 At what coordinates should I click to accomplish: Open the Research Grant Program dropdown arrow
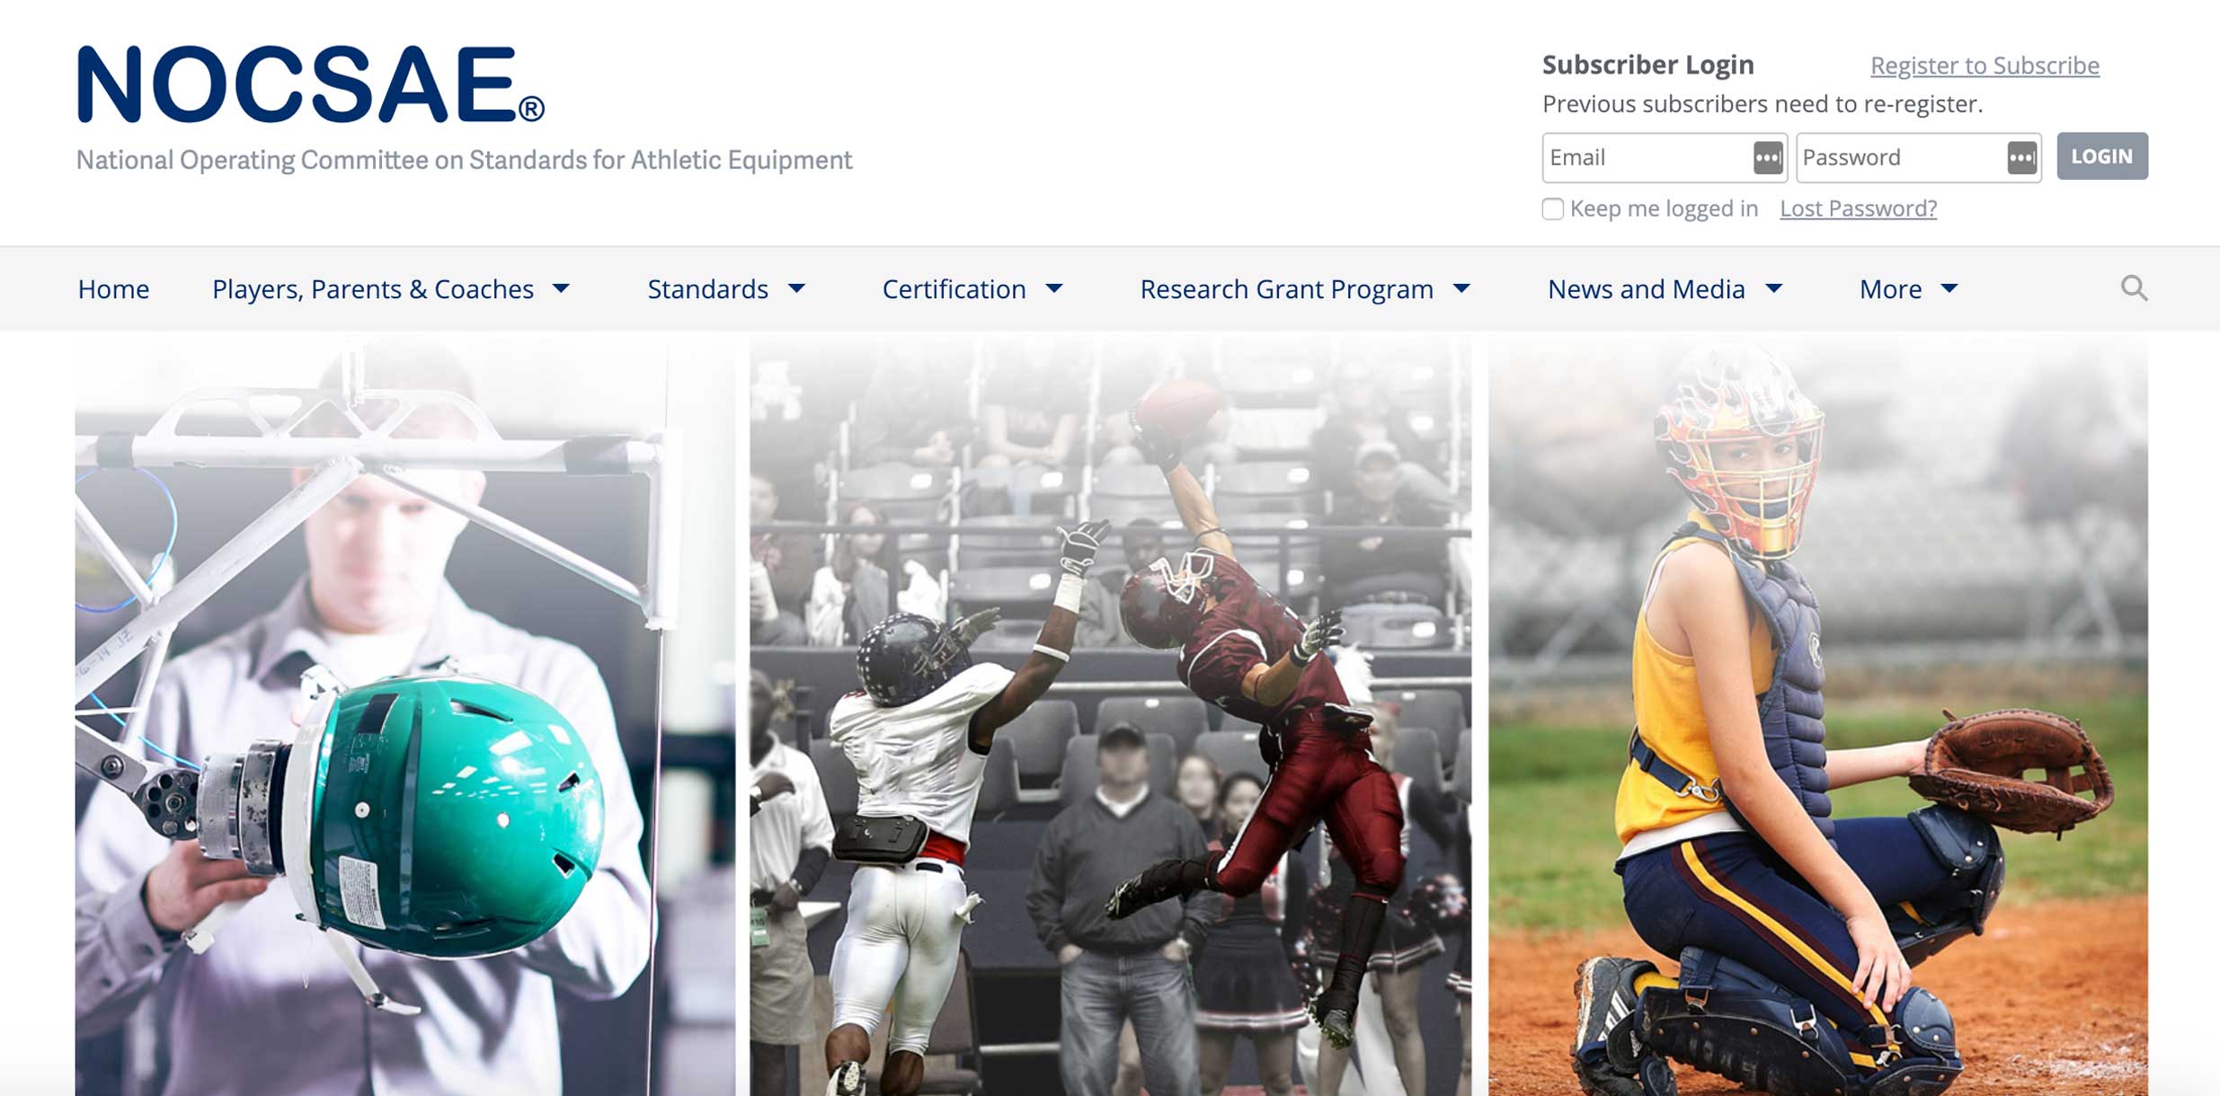pos(1461,288)
